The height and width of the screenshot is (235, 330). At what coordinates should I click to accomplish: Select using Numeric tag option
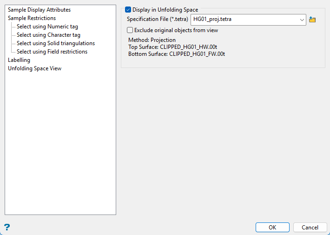[x=47, y=27]
